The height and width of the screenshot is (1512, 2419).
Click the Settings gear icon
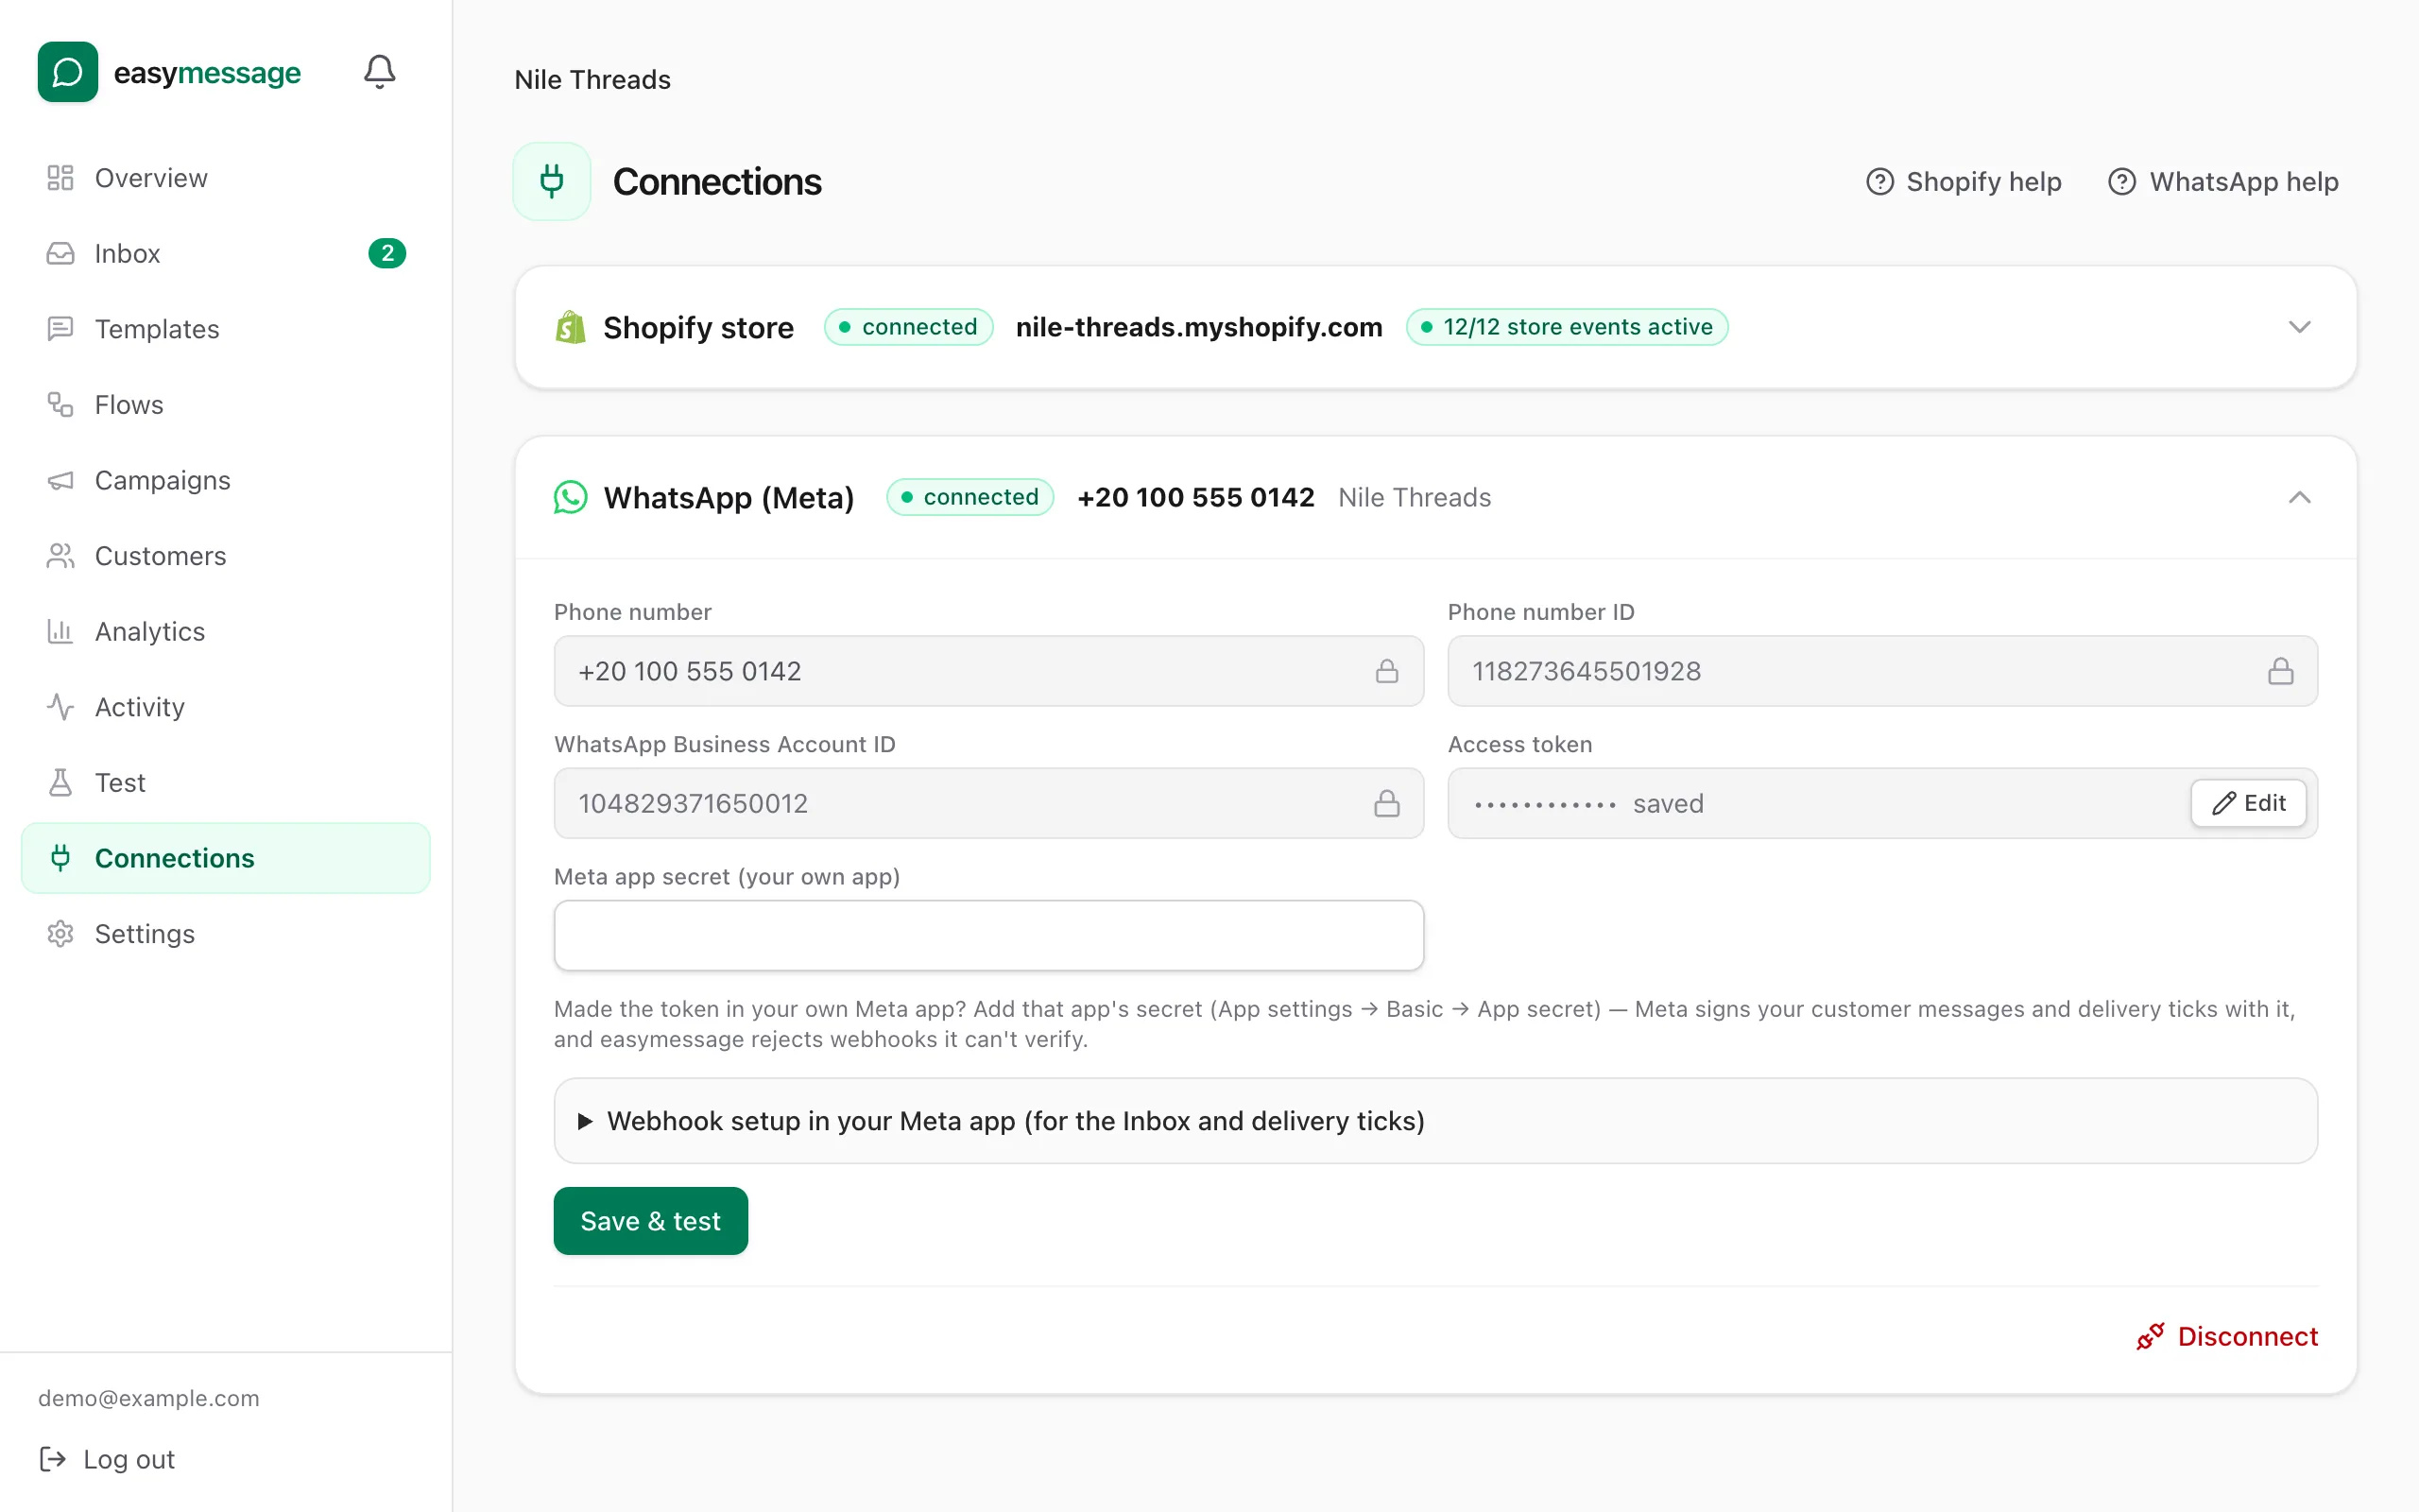(x=60, y=934)
